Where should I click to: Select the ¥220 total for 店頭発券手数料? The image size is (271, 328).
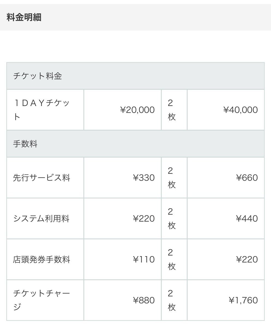coord(247,259)
